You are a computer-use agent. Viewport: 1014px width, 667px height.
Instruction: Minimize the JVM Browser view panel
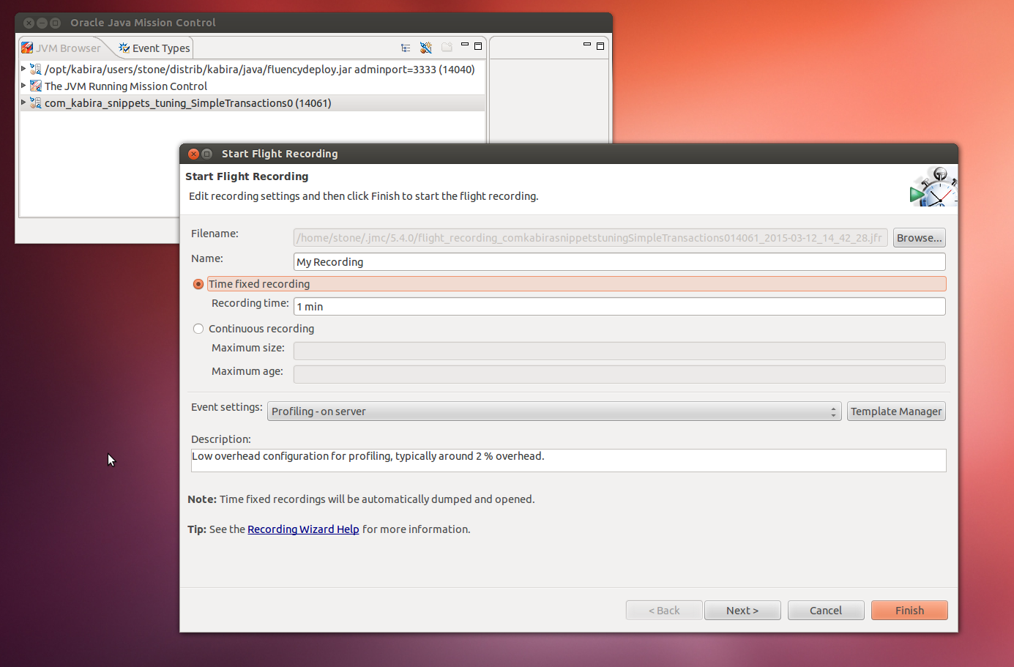click(x=464, y=45)
